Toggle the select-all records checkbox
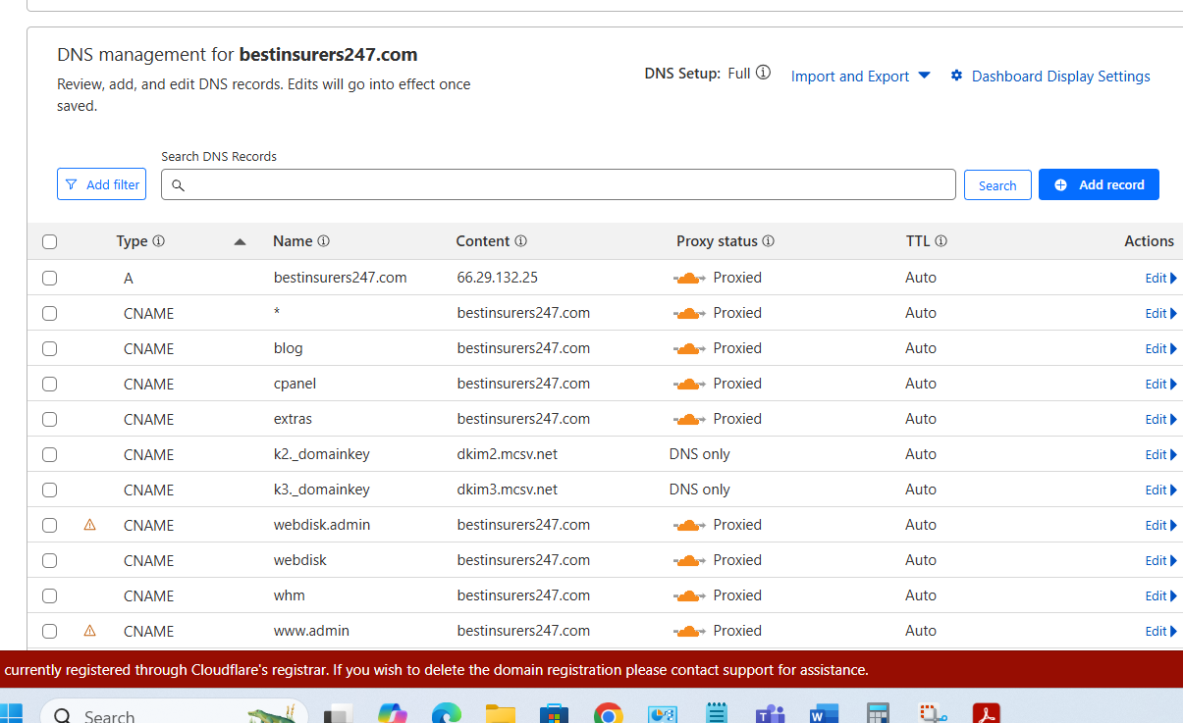The width and height of the screenshot is (1183, 723). (x=50, y=241)
